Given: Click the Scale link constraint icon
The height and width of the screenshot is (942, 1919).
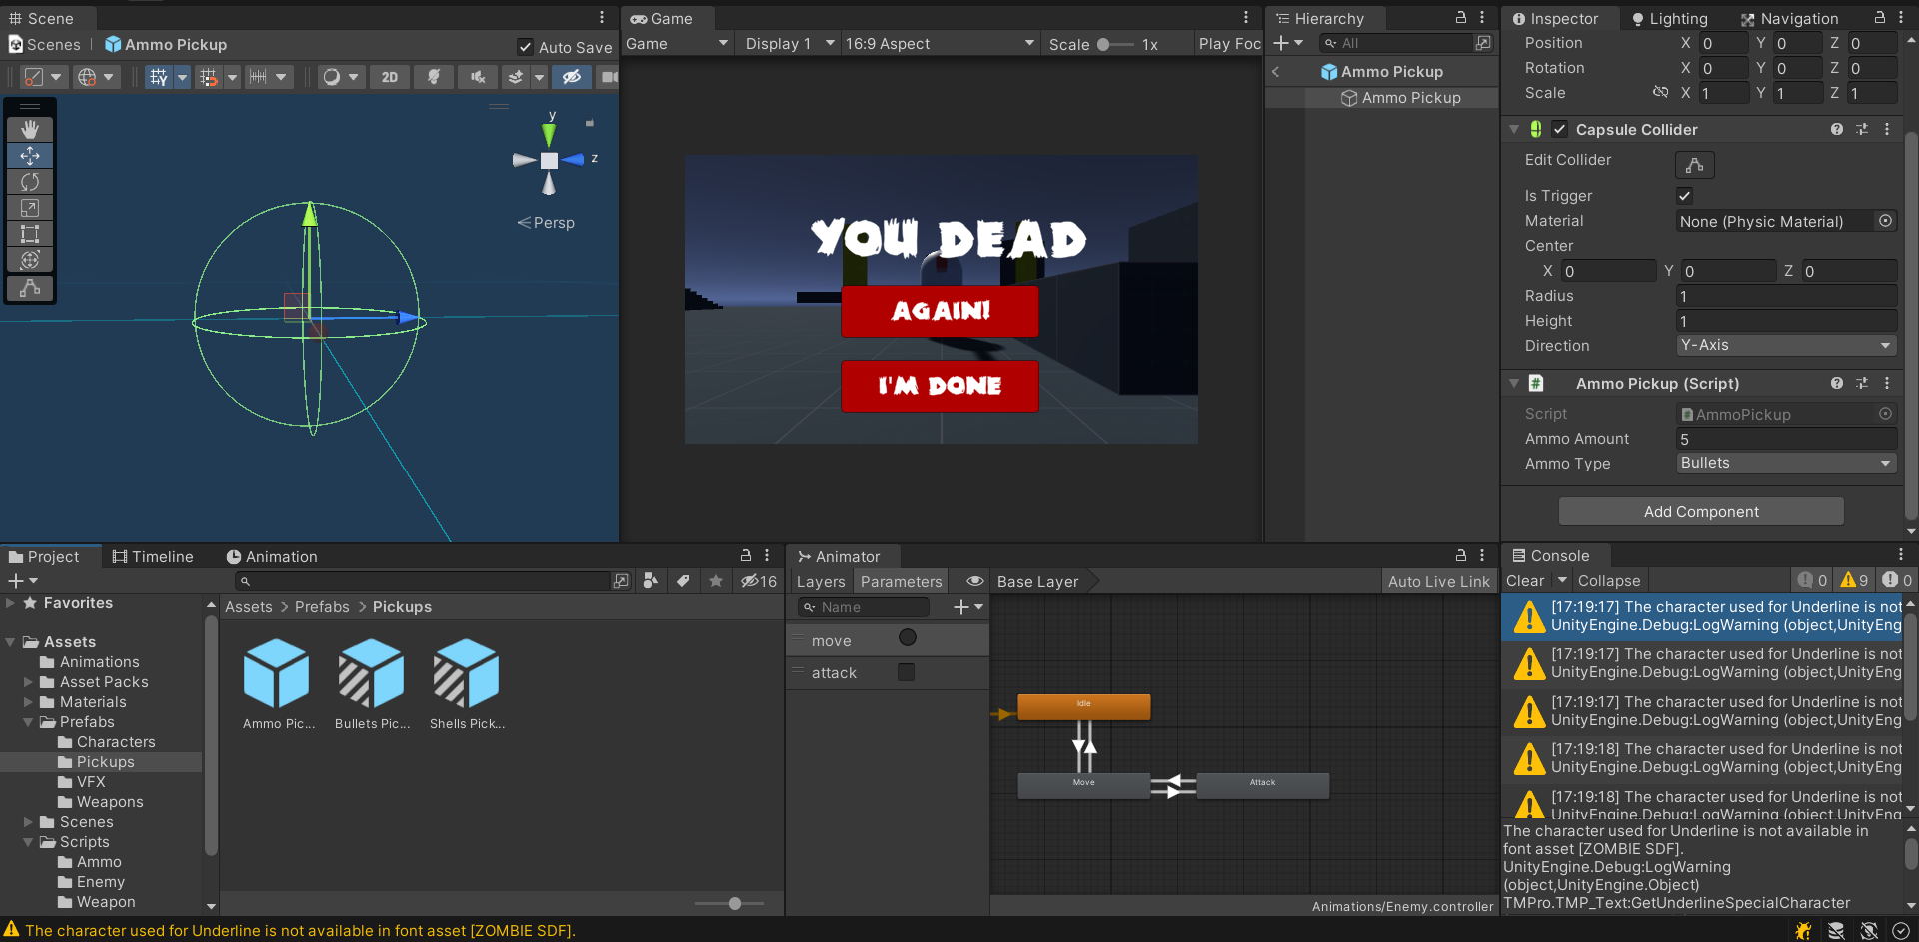Looking at the screenshot, I should (x=1660, y=92).
